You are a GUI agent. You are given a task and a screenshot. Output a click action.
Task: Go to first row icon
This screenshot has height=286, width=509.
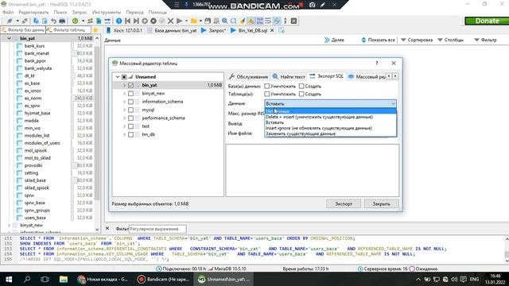(127, 21)
